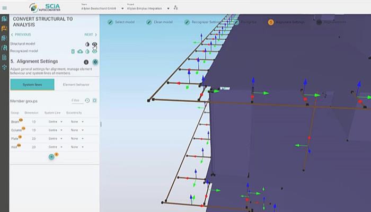Click the Filter input field

coord(76,100)
